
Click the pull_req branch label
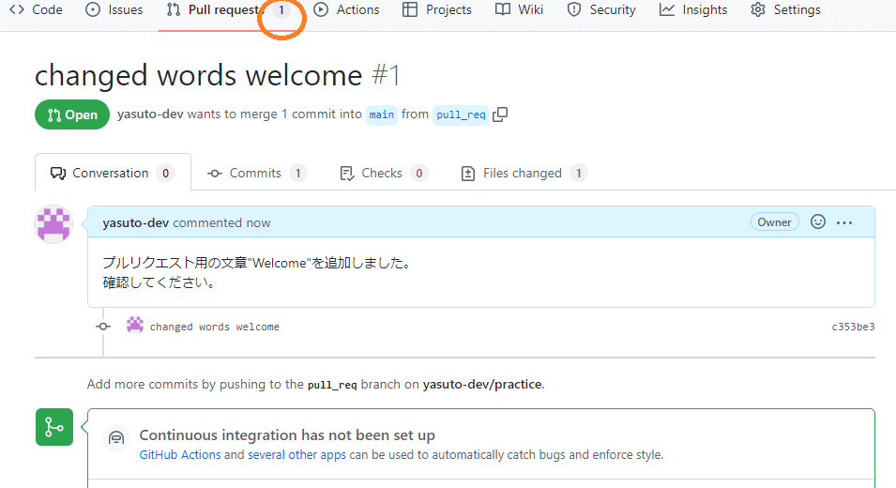(x=461, y=114)
